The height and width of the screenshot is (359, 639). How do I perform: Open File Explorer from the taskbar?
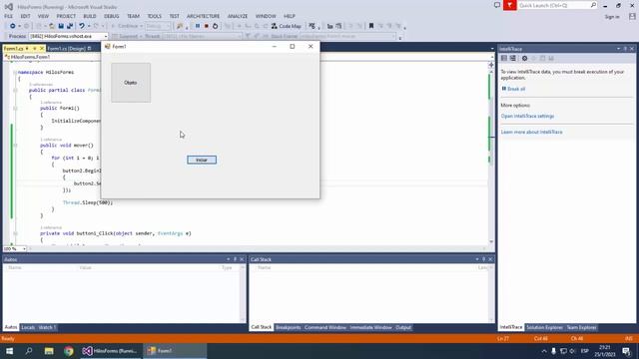coord(49,351)
